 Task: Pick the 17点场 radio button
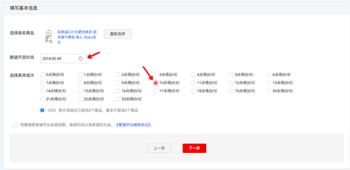click(156, 91)
